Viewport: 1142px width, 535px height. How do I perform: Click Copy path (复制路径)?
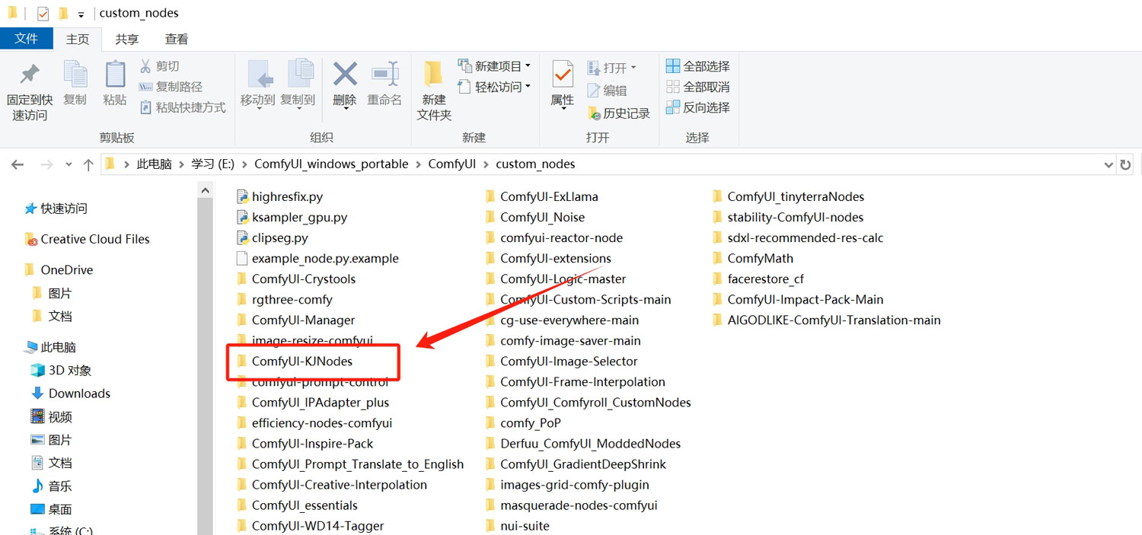170,87
